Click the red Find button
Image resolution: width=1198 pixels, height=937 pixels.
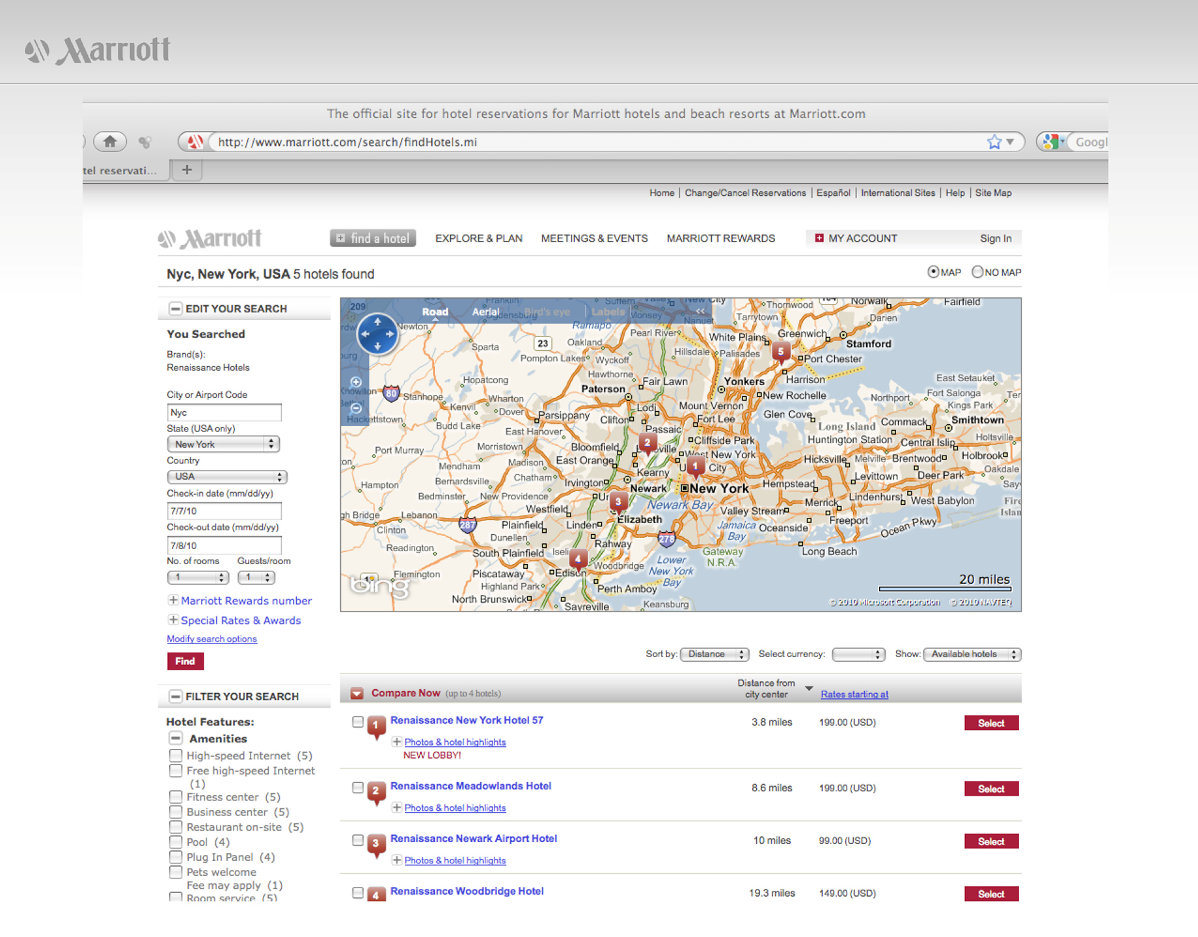(x=185, y=661)
